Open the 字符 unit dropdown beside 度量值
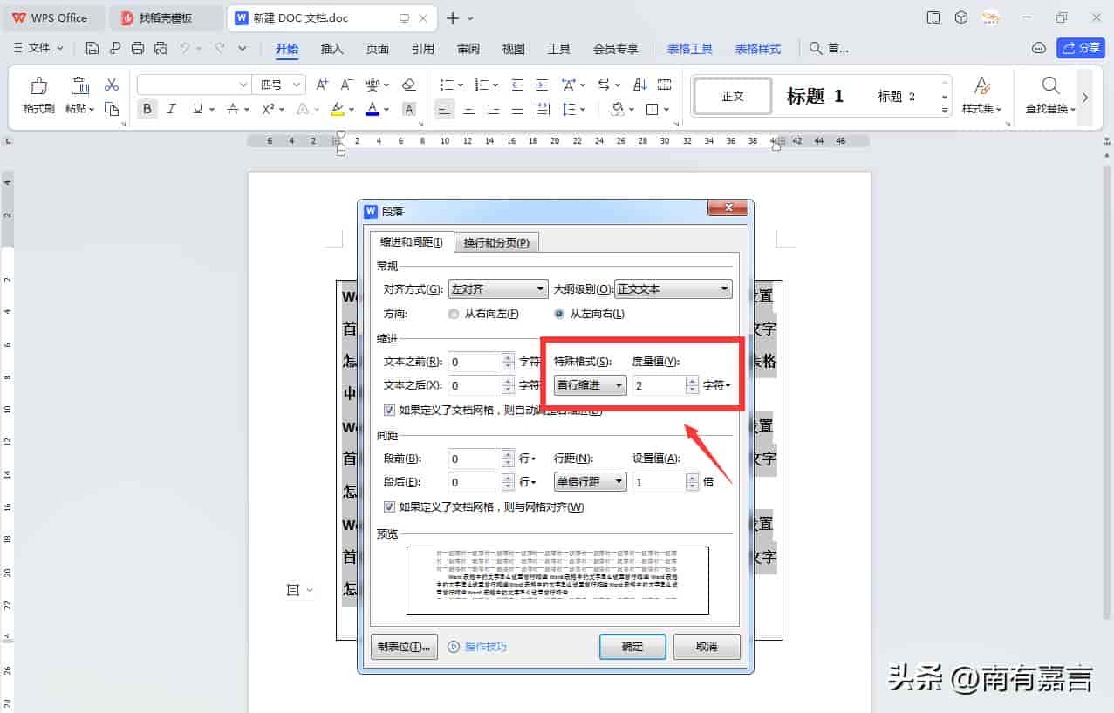The image size is (1114, 713). [717, 385]
